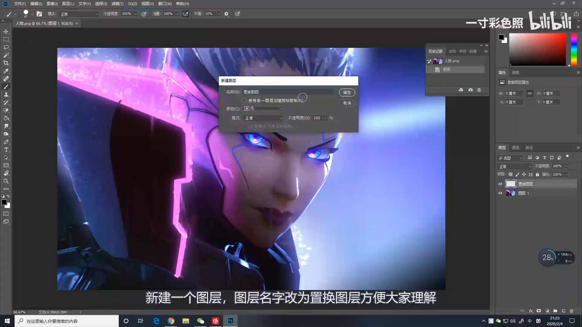Switch to the 动作 tab

(452, 51)
